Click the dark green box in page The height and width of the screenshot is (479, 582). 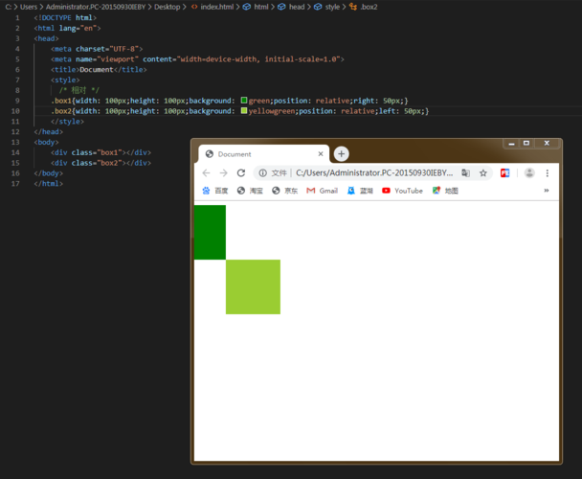click(x=210, y=232)
